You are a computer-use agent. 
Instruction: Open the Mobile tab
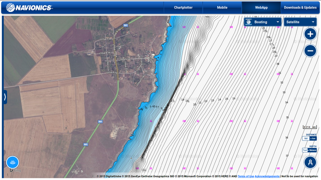[222, 7]
